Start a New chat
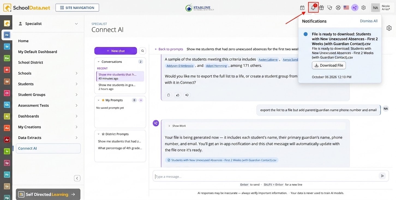Viewport: 396px width, 200px height. pos(116,51)
